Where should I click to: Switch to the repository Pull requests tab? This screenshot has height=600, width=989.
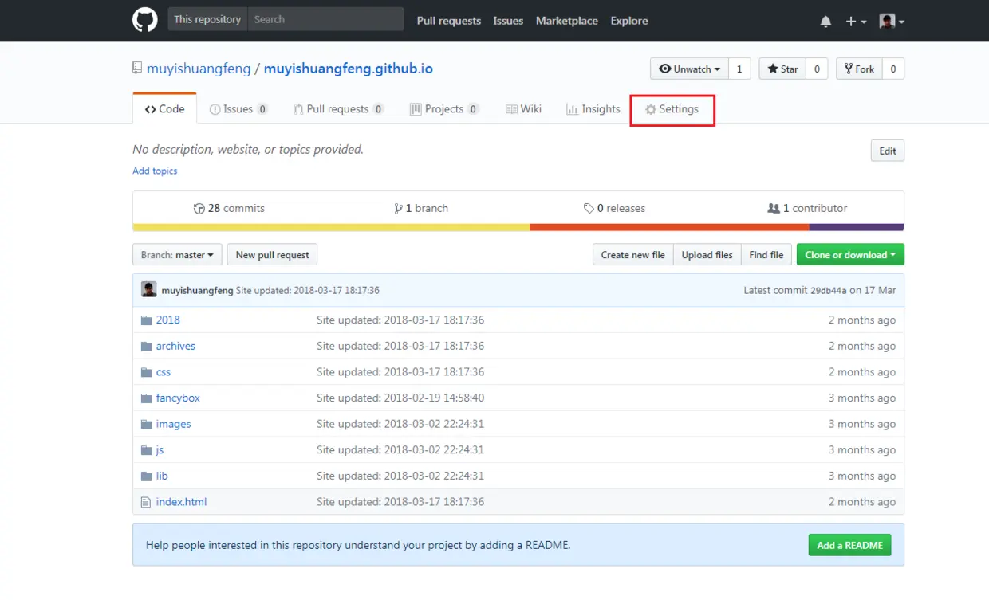[x=338, y=109]
